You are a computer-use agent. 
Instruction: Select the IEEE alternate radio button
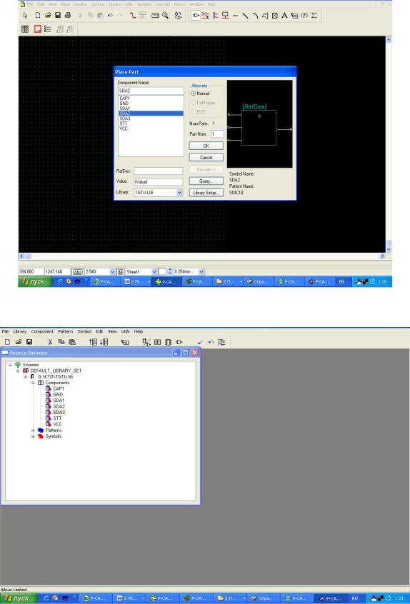(x=194, y=111)
